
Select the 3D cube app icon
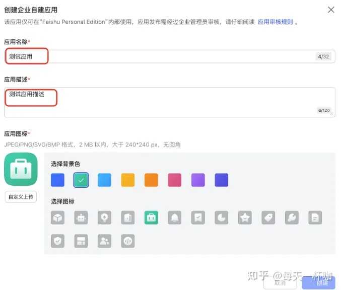pos(57,217)
